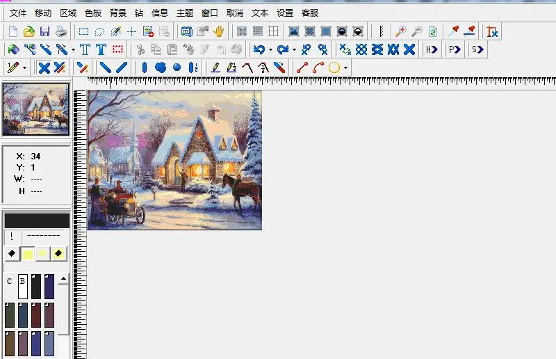
Task: Click the blue redo arrow
Action: point(283,49)
